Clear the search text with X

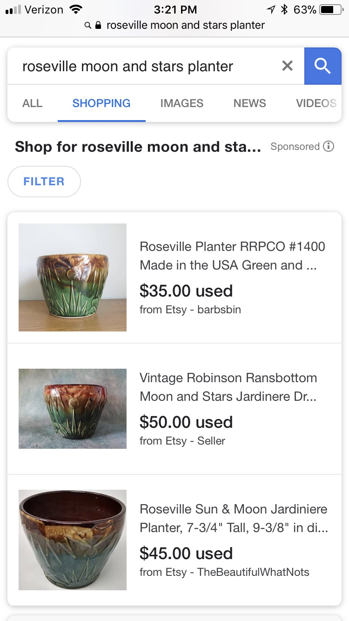(288, 66)
